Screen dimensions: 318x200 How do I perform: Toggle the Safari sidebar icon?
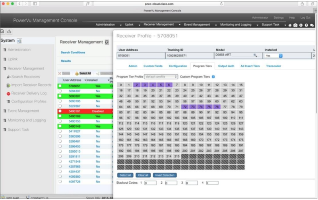click(x=35, y=4)
